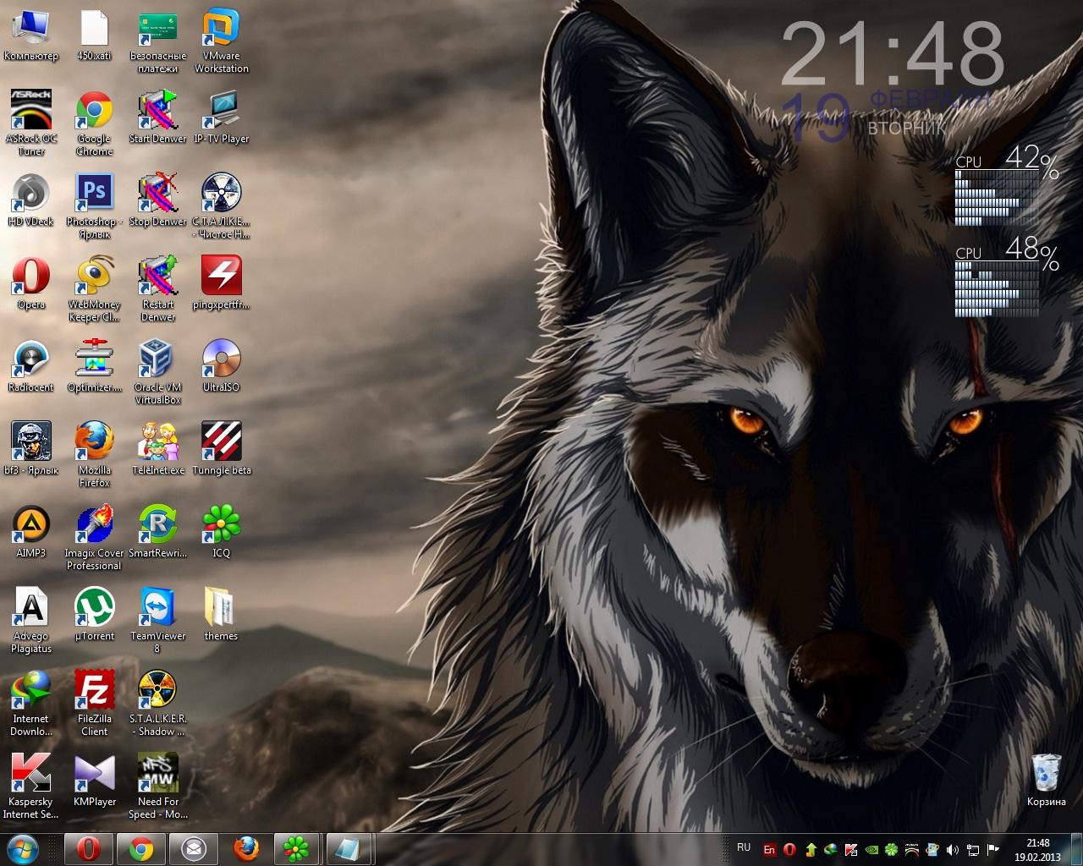Open the Start Denwer shortcut
1083x866 pixels.
point(157,111)
